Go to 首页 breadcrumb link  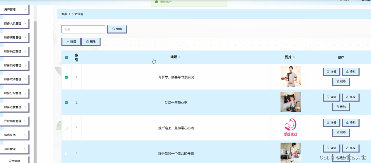64,14
